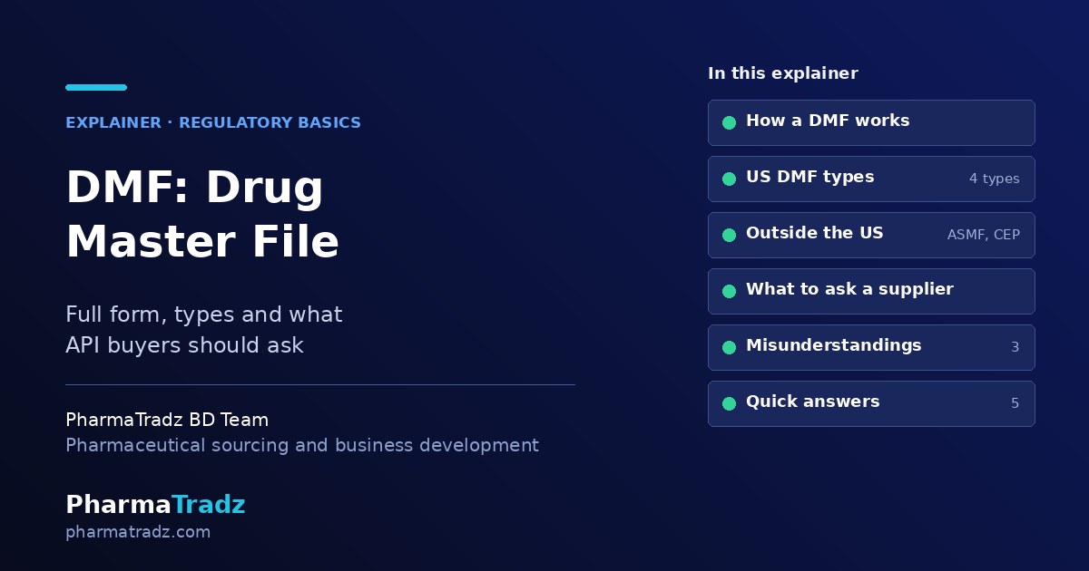Image resolution: width=1089 pixels, height=571 pixels.
Task: Click the 'ASMF, CEP' label
Action: pyautogui.click(x=984, y=235)
